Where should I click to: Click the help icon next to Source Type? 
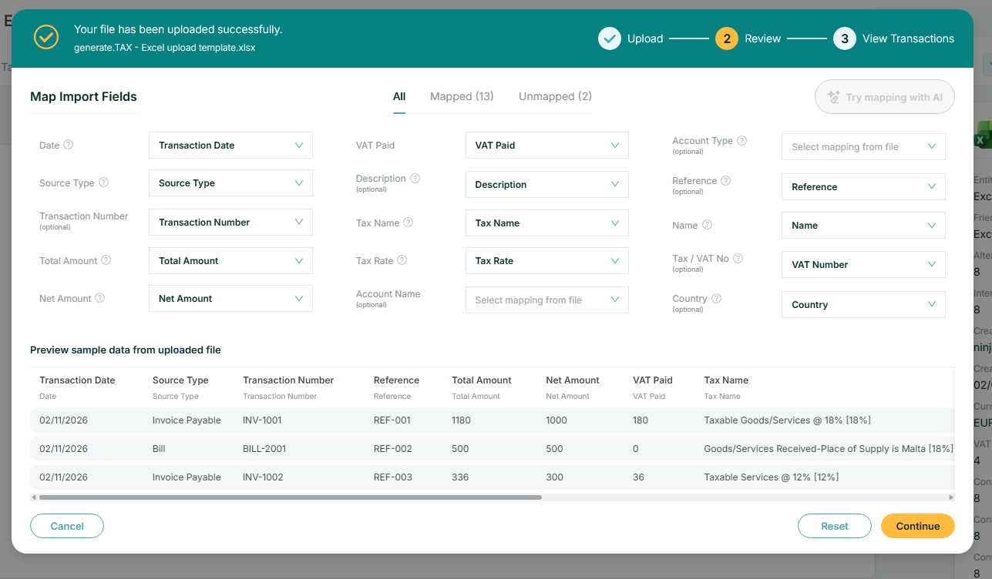(x=104, y=183)
